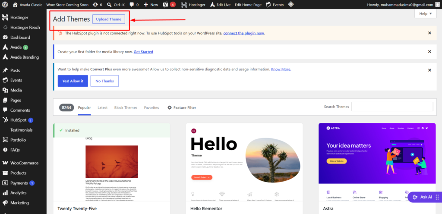Open comments bubble icon in admin bar
This screenshot has width=442, height=214.
[132, 4]
